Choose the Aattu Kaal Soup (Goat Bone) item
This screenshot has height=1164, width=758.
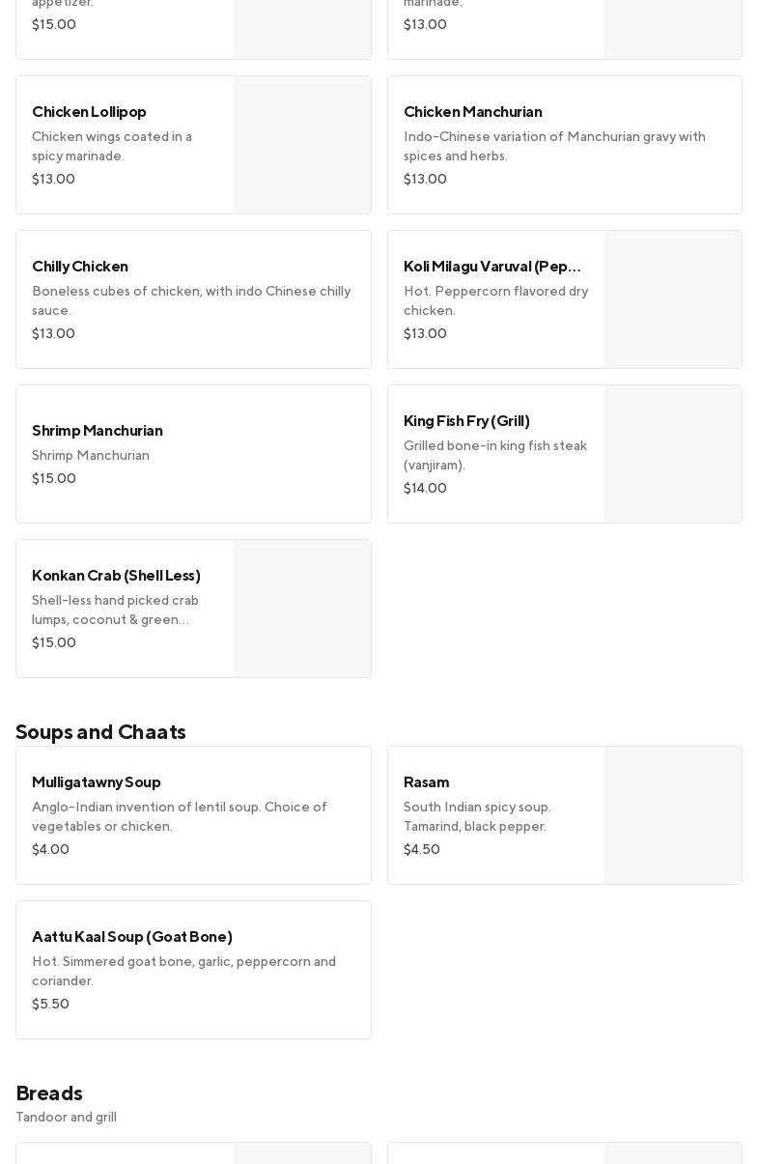point(132,937)
